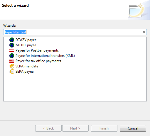Click the Austrian flag icon for Postbar payments

[12, 50]
